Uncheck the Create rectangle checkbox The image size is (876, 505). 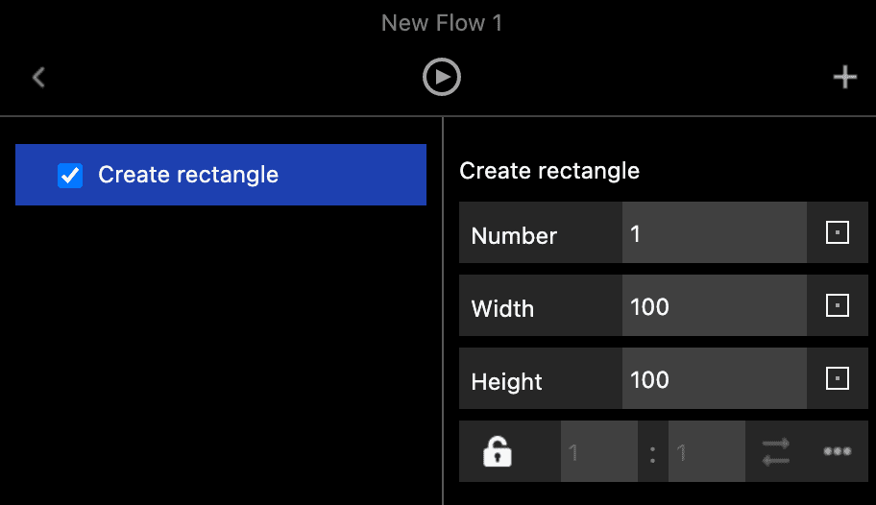point(70,175)
